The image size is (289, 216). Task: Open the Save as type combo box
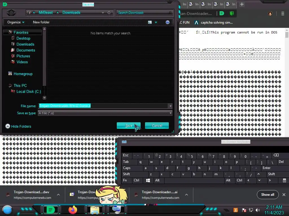click(105, 113)
